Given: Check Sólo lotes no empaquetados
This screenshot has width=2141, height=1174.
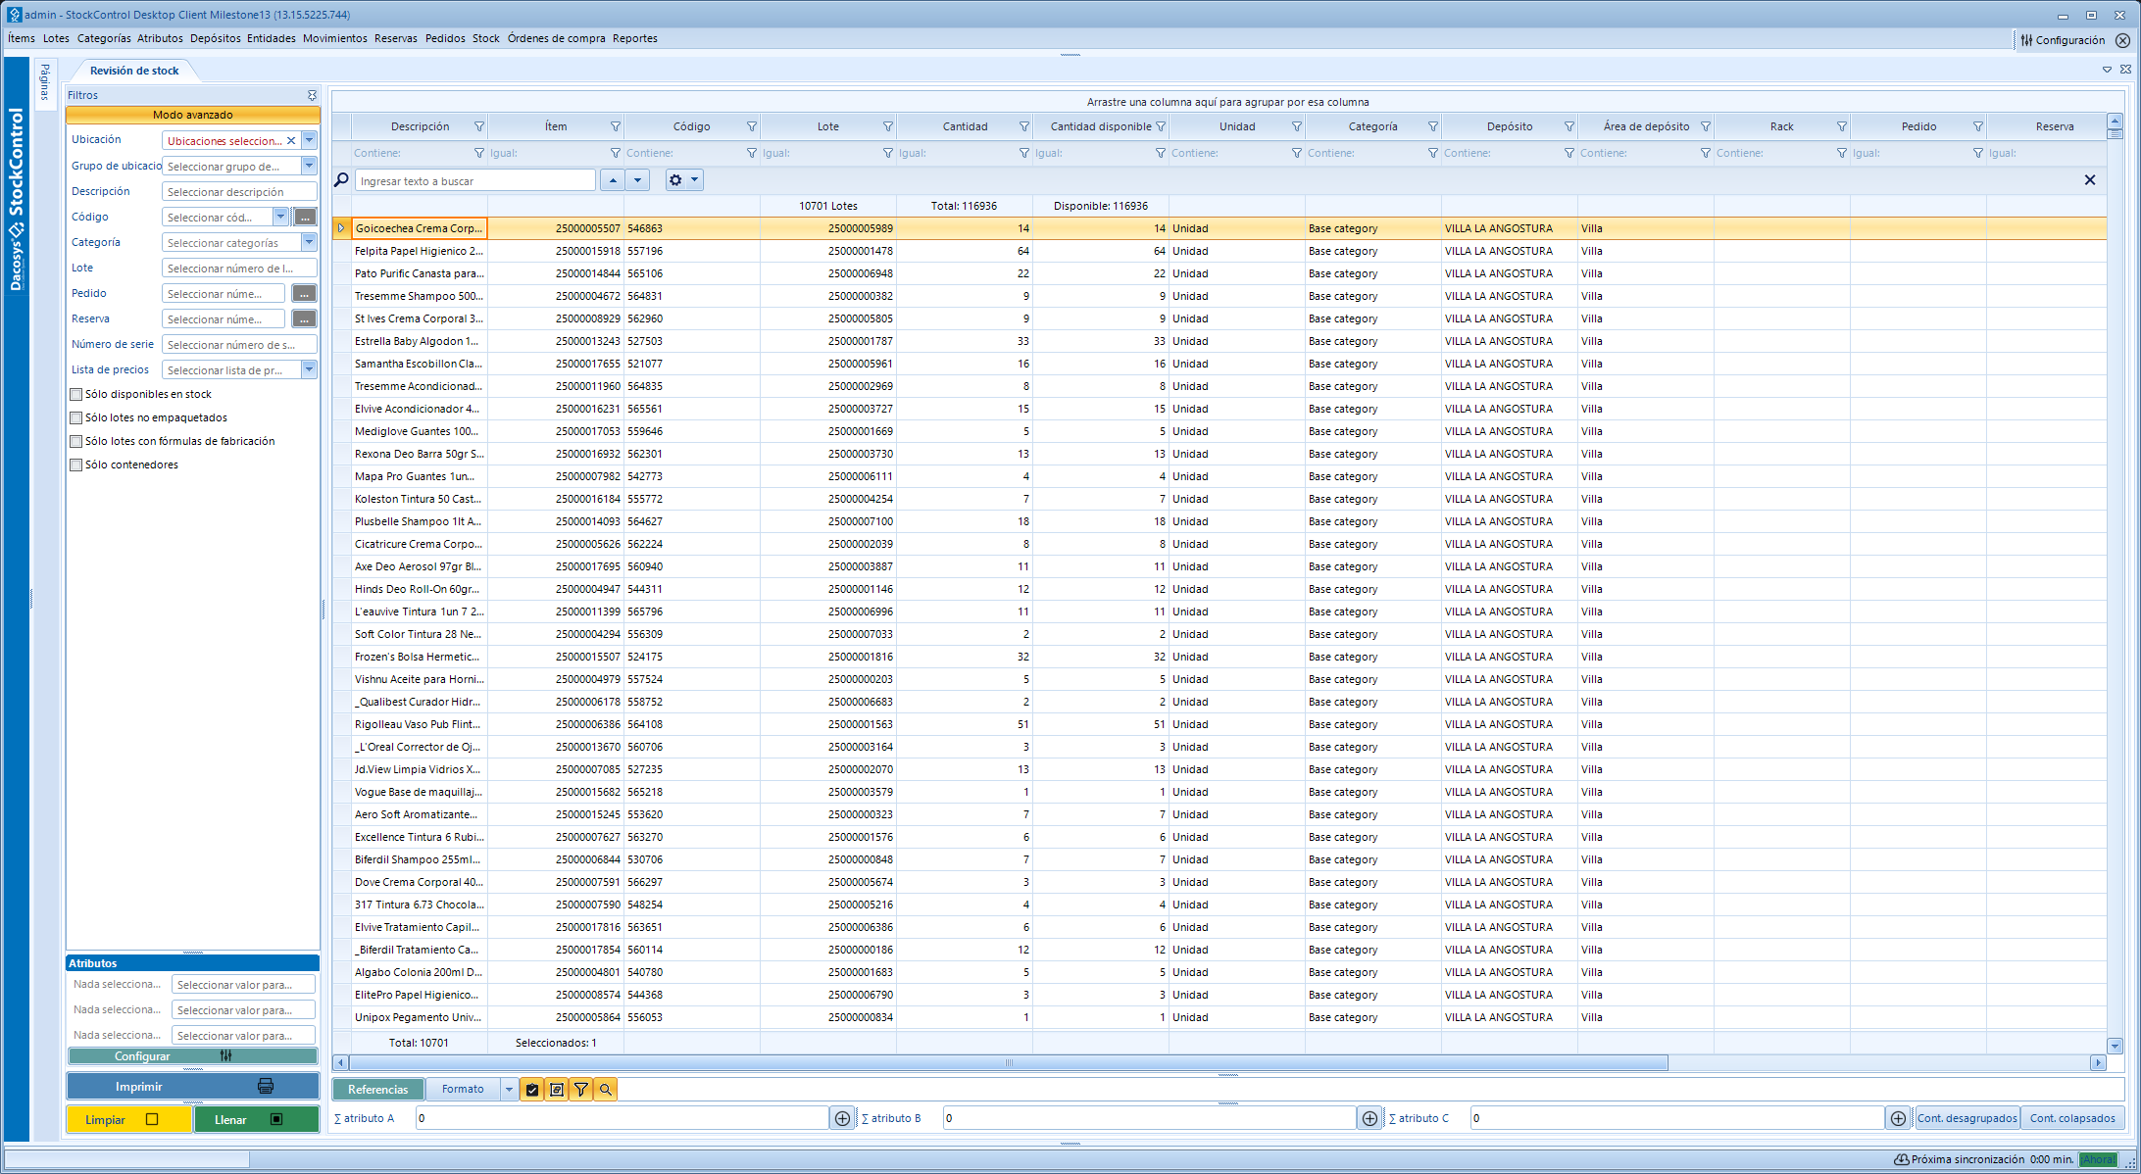Looking at the screenshot, I should 76,418.
